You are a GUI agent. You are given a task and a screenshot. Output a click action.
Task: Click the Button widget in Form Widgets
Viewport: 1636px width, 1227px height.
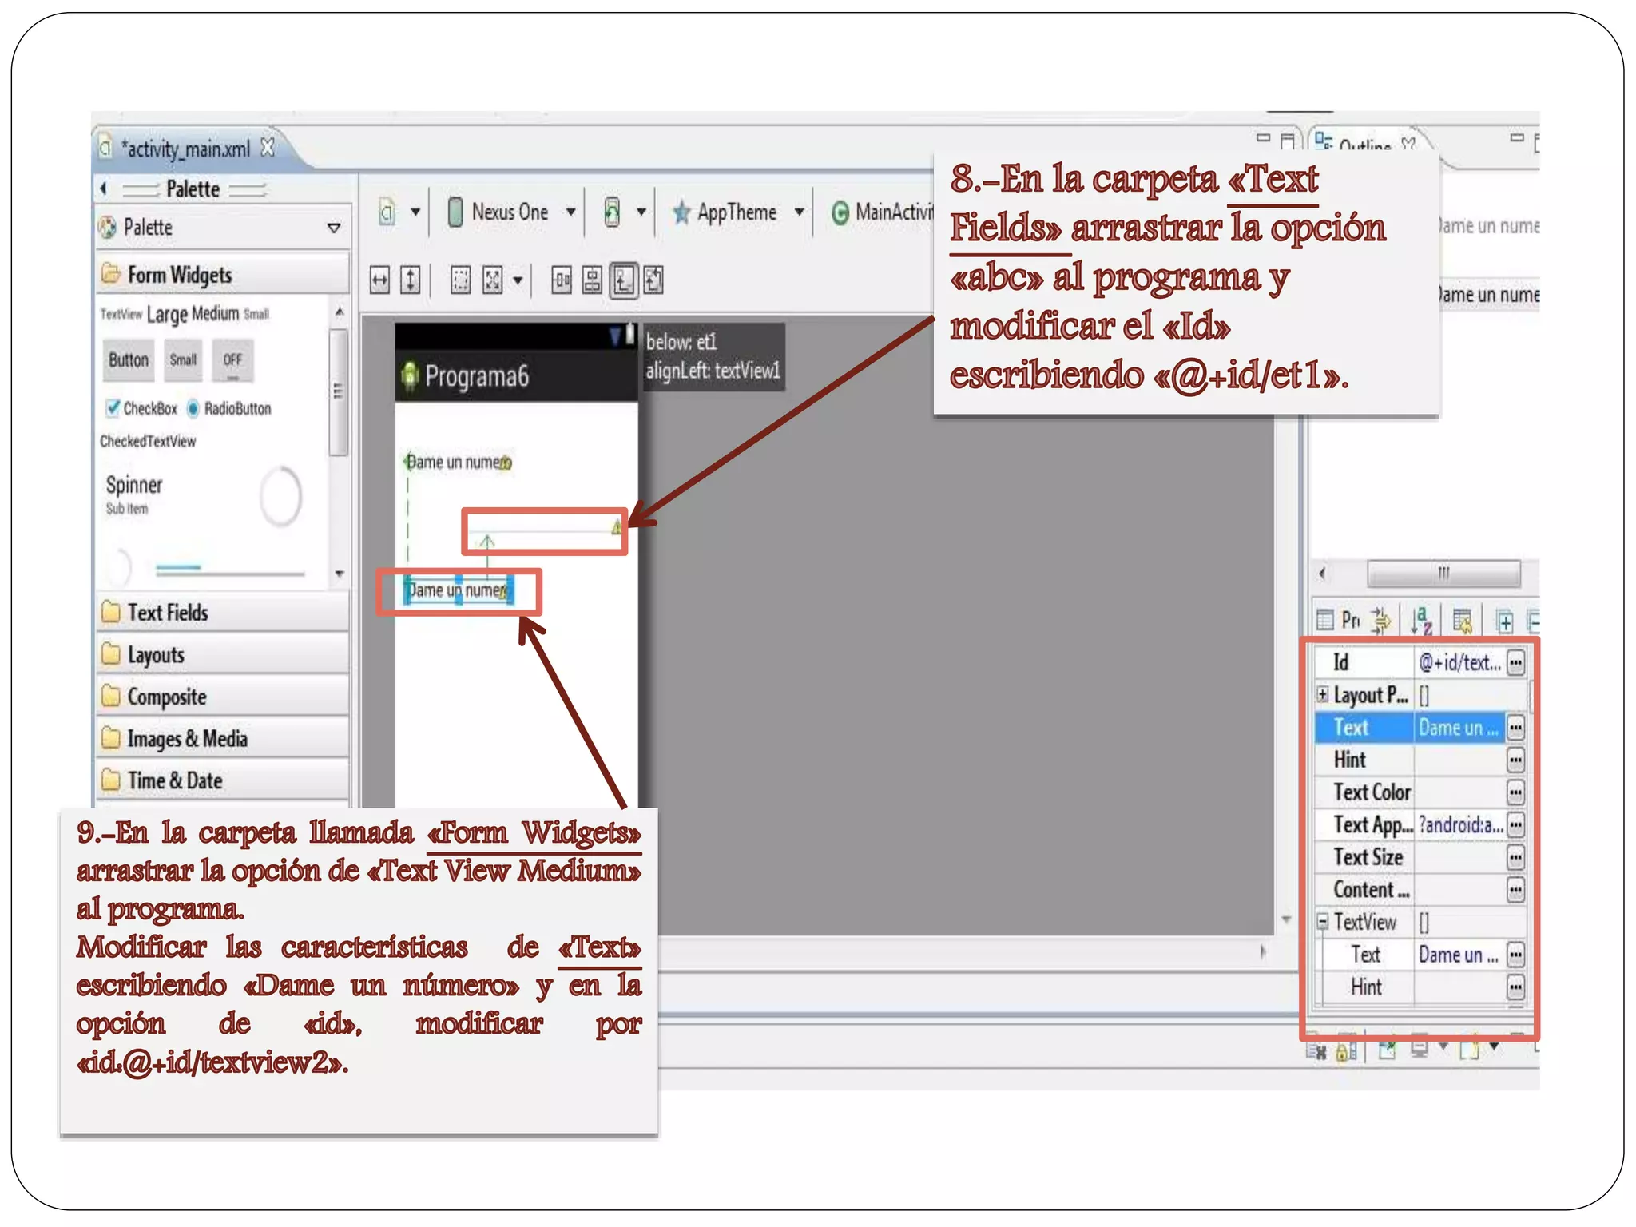[x=129, y=360]
